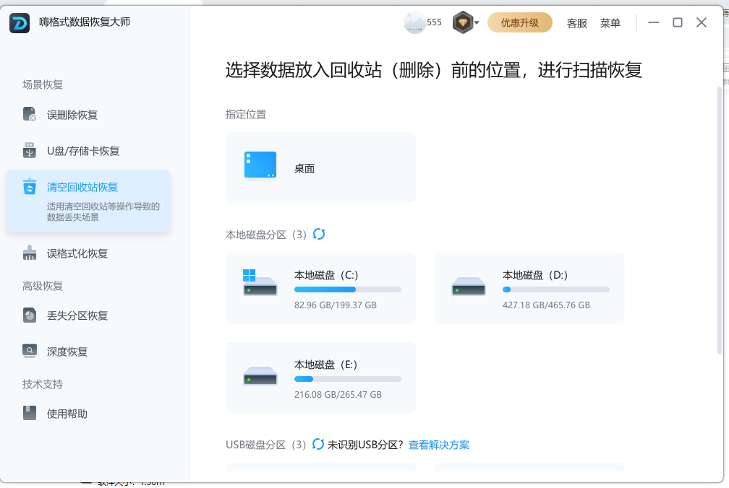Click the 使用帮助 book icon
The image size is (729, 488).
click(30, 414)
